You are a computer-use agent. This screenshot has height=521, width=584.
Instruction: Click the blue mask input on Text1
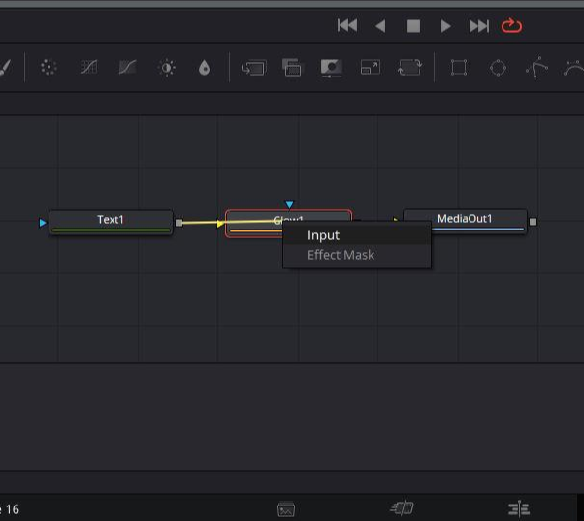[x=43, y=223]
